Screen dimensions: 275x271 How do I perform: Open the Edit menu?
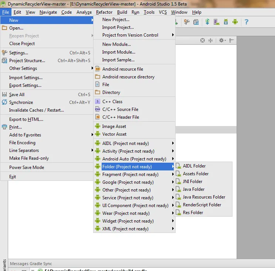[x=17, y=12]
